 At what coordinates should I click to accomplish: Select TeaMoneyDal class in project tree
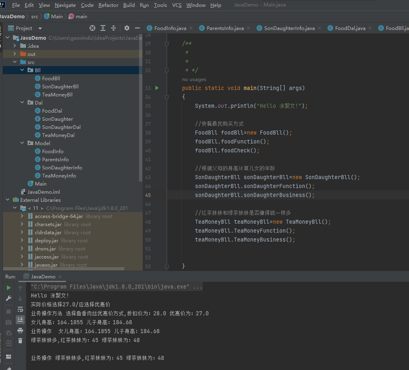tap(58, 135)
